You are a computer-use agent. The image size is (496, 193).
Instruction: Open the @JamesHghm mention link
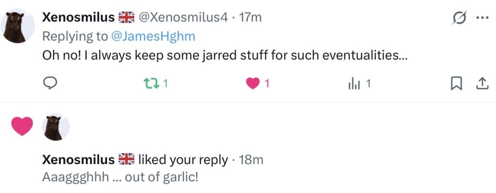[153, 37]
